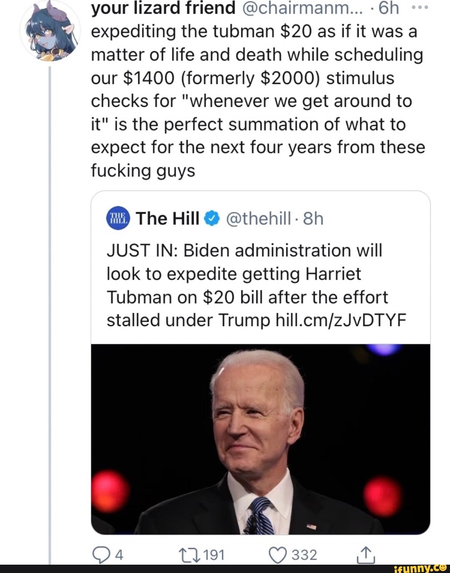This screenshot has height=573, width=450.
Task: Open the @thehill handle
Action: click(258, 218)
